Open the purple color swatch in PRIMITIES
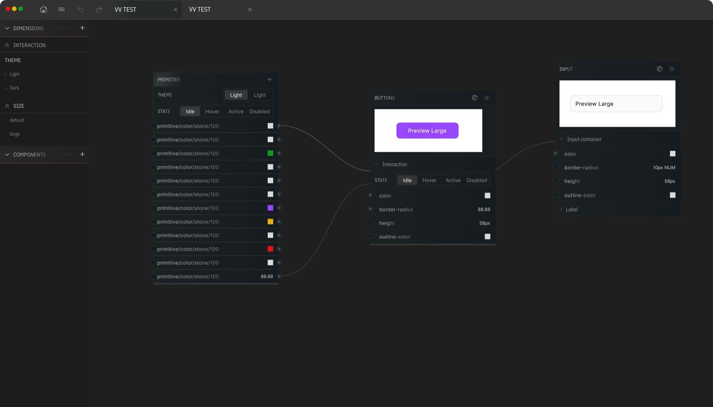Screen dimensions: 713x407 coord(270,208)
